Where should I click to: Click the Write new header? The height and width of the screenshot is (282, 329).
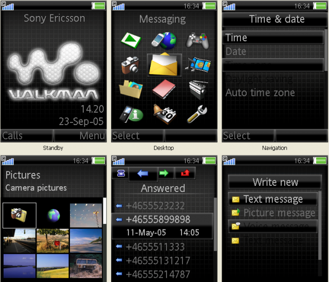pyautogui.click(x=275, y=182)
